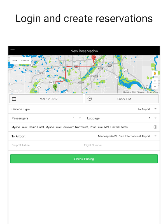168x224 pixels.
Task: Click the green A pickup marker
Action: [55, 88]
